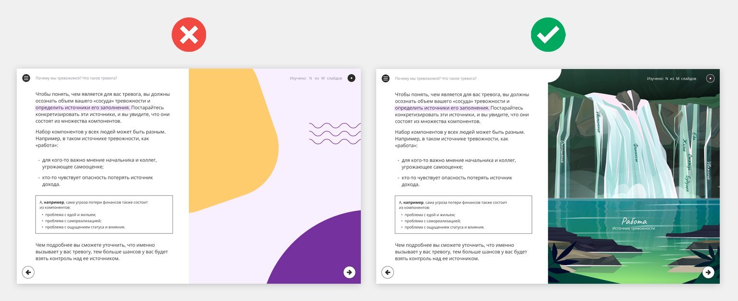Advance with next arrow on waterfall slide

(x=708, y=272)
